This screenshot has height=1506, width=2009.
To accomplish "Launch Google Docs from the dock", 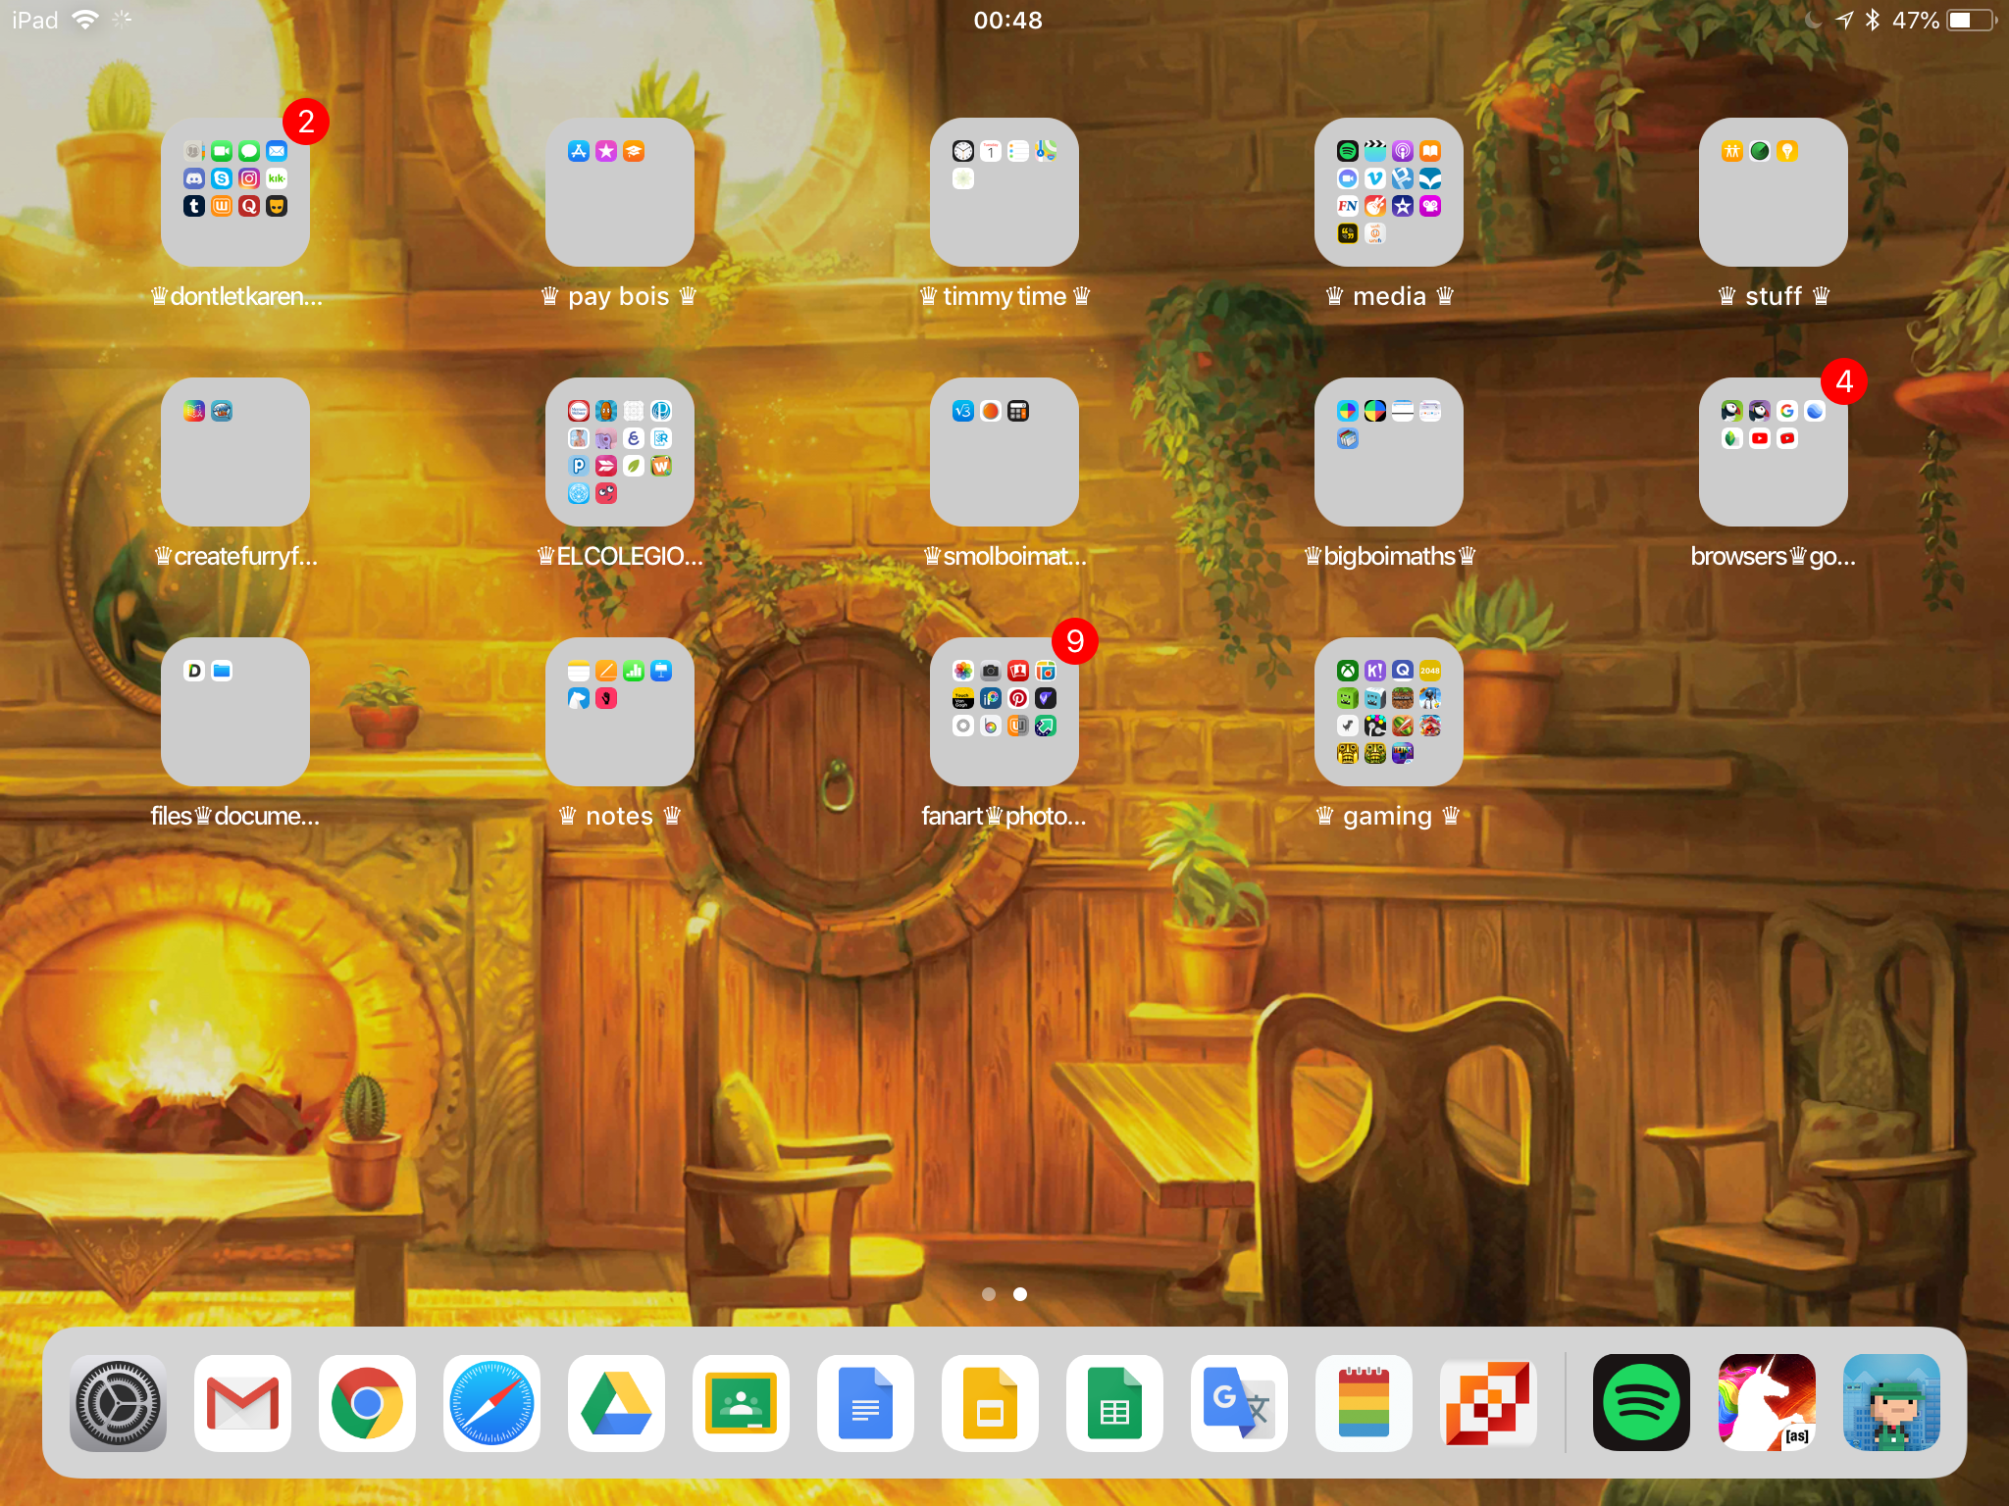I will (x=865, y=1403).
